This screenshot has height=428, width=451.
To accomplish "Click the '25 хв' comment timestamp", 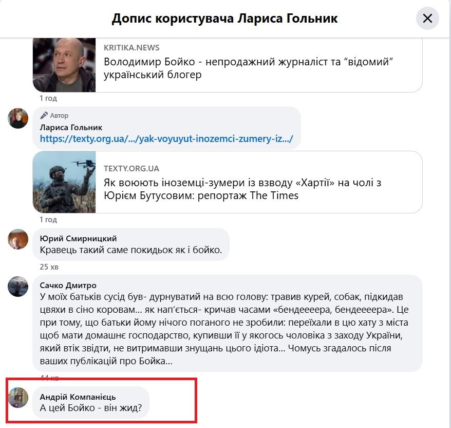I will pos(49,266).
